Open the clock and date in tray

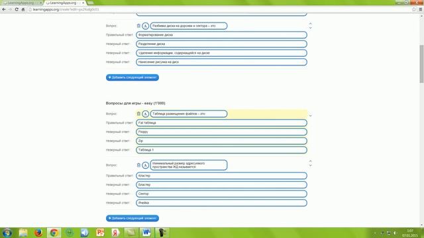click(x=410, y=233)
